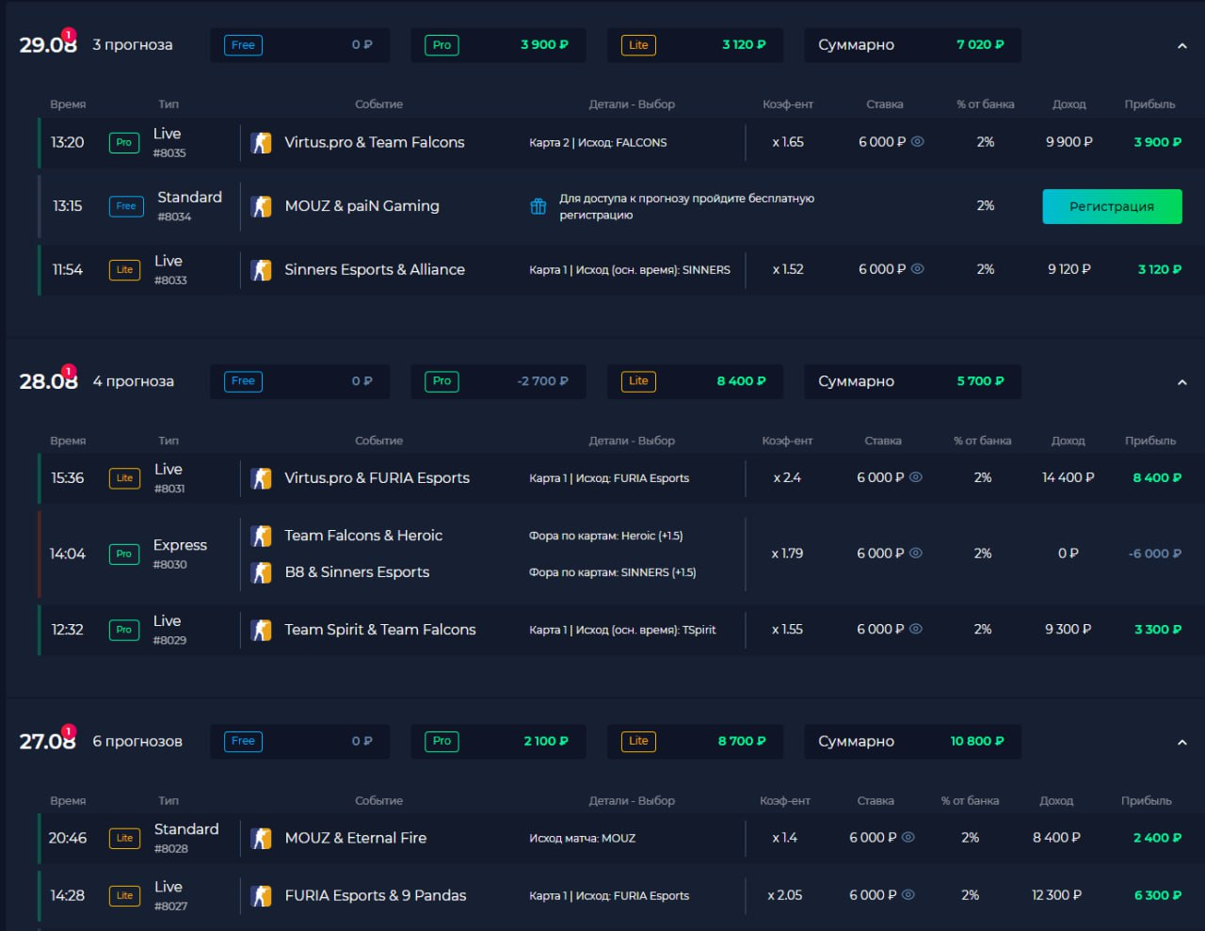Toggle stake eye icon for Express #8030

click(916, 554)
